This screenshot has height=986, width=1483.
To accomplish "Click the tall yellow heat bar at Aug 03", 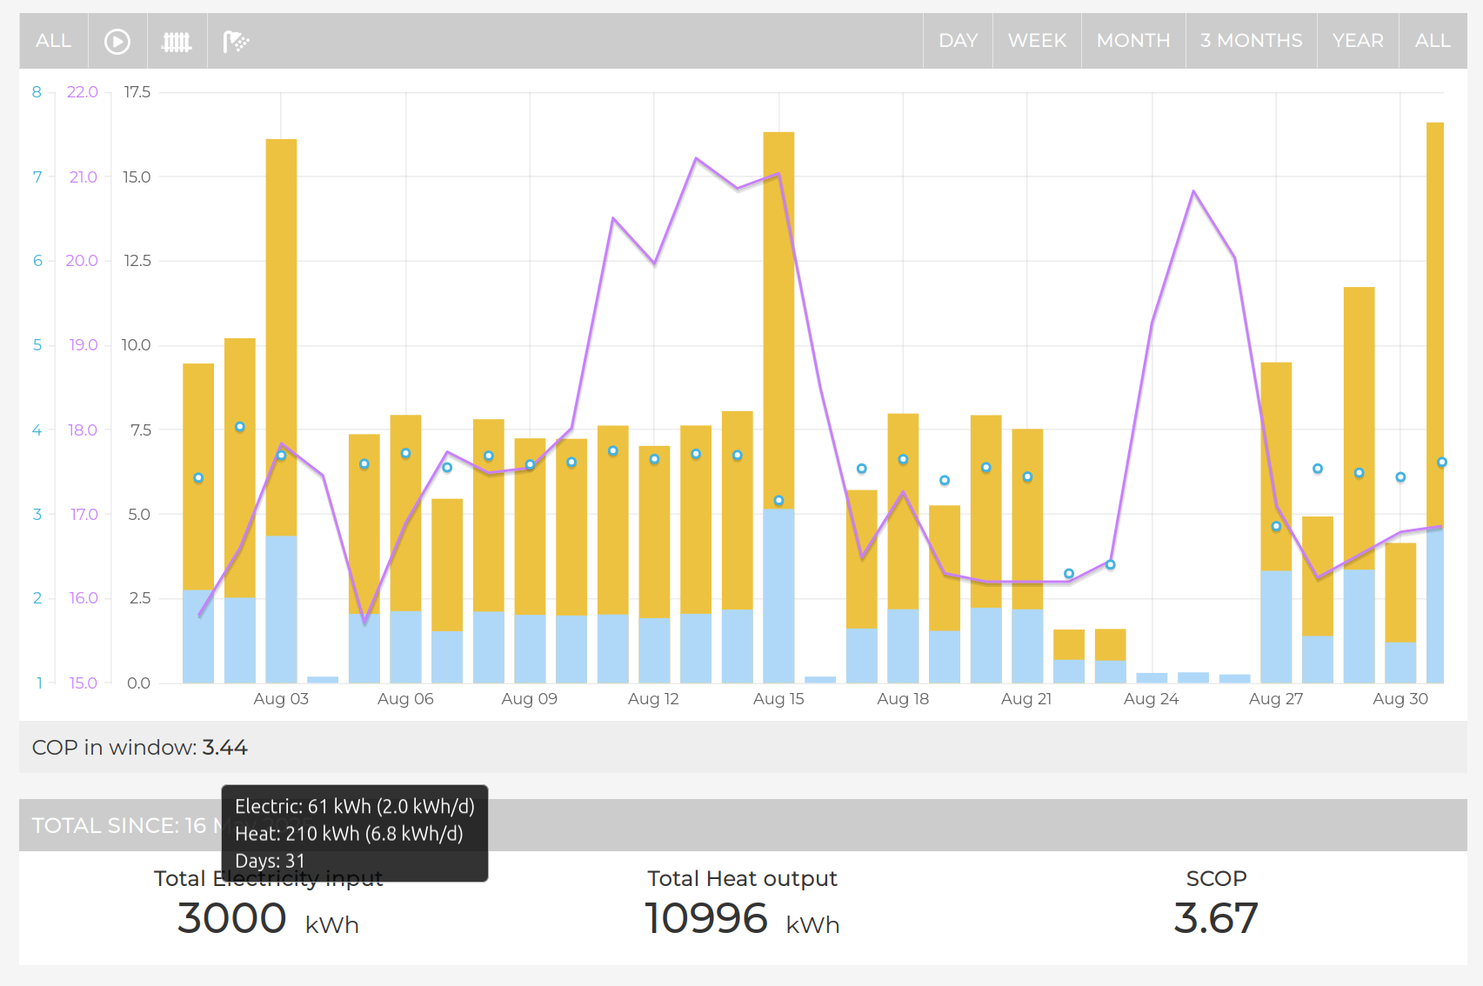I will 281,330.
